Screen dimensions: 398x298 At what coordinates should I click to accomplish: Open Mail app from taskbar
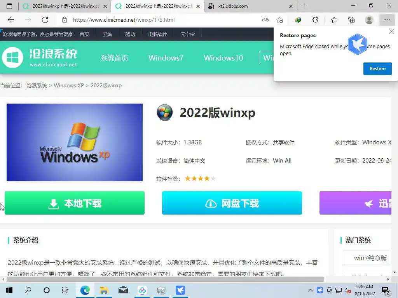[123, 290]
